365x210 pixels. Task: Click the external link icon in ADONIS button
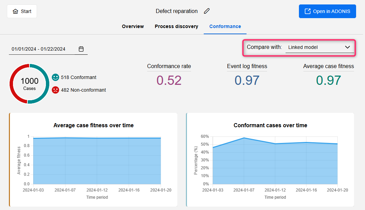tap(307, 11)
